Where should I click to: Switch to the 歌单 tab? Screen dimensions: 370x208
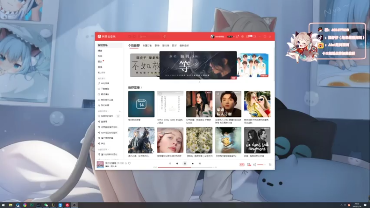click(157, 45)
